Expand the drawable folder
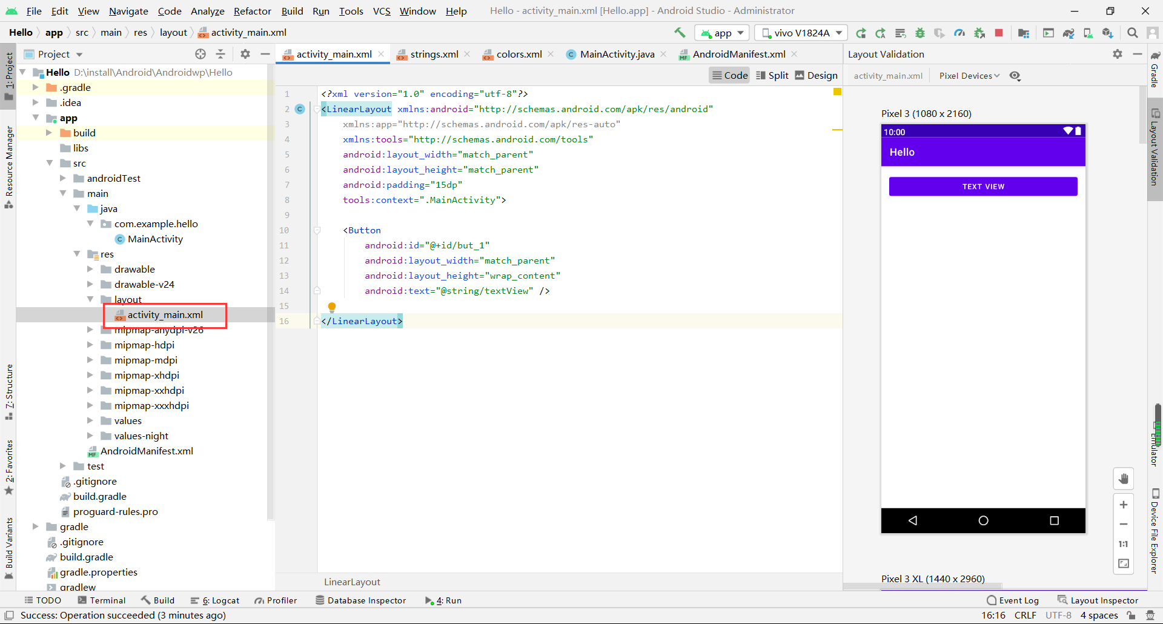This screenshot has width=1163, height=624. click(90, 269)
